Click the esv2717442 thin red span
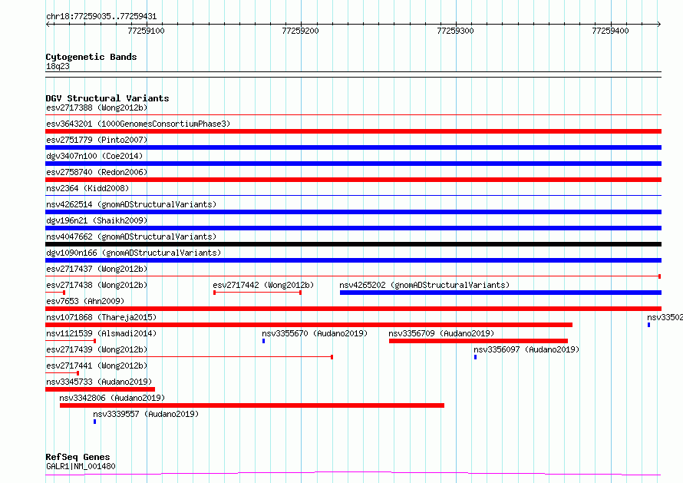 [x=257, y=293]
